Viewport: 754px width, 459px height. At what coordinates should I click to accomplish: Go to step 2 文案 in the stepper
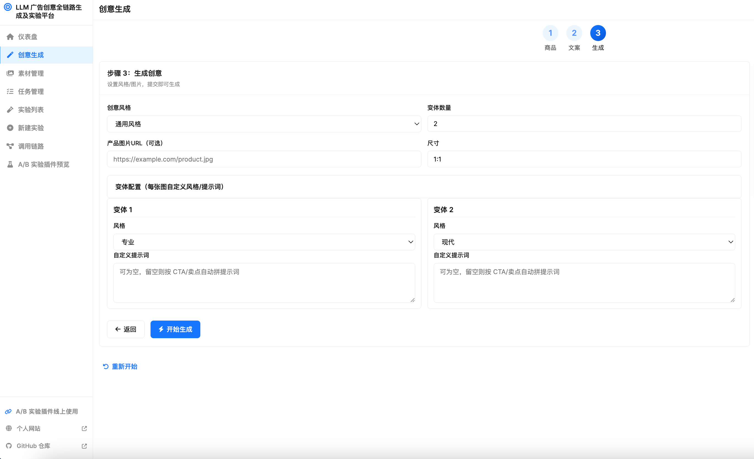[x=574, y=33]
